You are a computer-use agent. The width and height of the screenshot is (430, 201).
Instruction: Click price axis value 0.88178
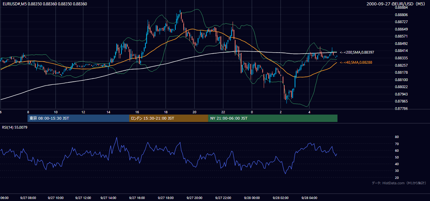(401, 72)
